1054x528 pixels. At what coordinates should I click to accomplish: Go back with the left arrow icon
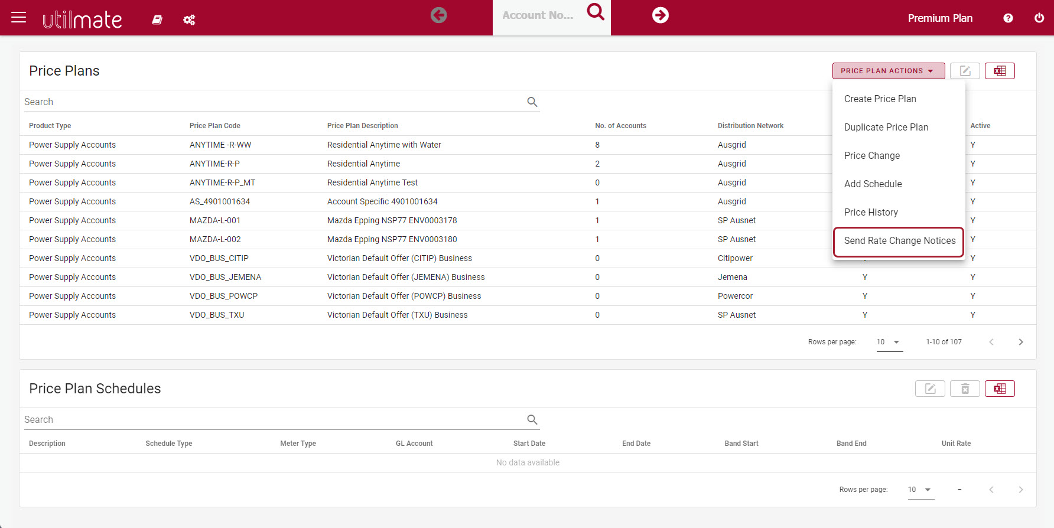[x=438, y=15]
